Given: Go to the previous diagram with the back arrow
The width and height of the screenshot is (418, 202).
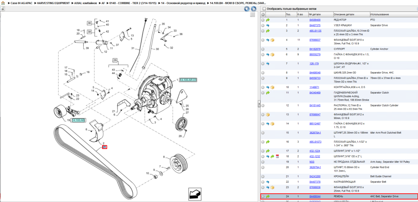Looking at the screenshot, I should point(247,9).
